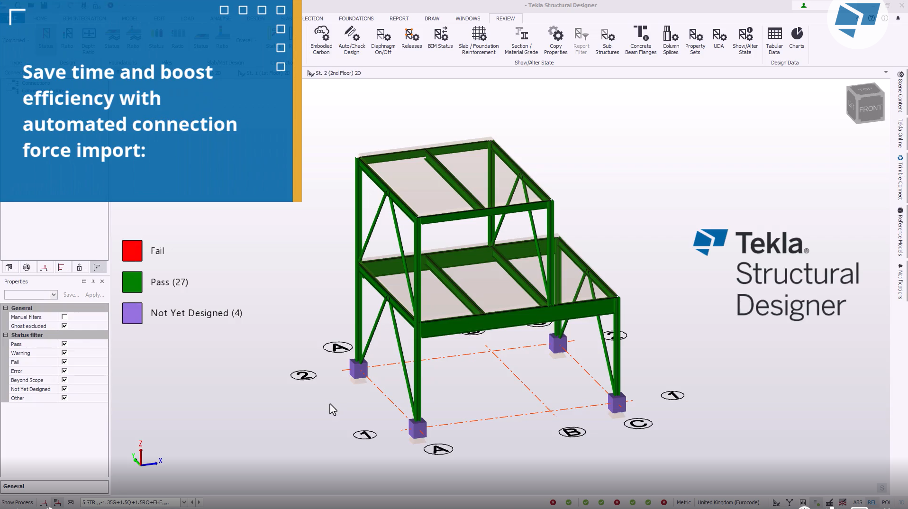The image size is (908, 509).
Task: Switch to the DRAW ribbon tab
Action: [432, 18]
